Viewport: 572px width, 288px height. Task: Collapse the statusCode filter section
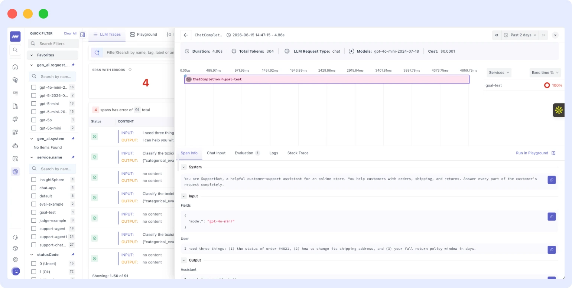(x=32, y=255)
